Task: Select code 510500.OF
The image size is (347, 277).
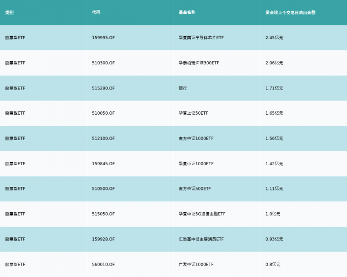Action: [x=103, y=188]
